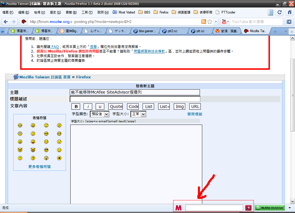Open the BBS bookmarks folder
Screen dimensions: 295x213
coord(144,12)
